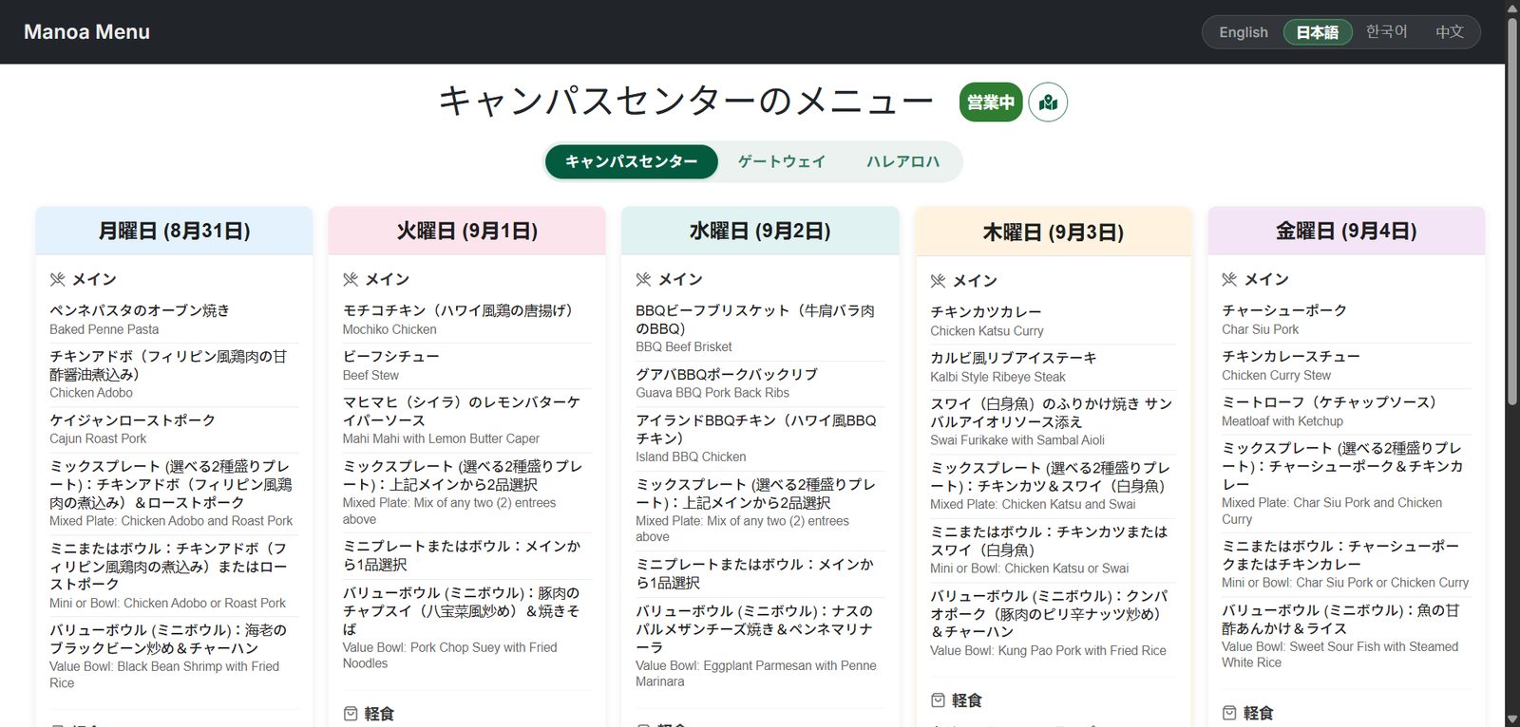Select the Beef Stew item
This screenshot has height=727, width=1520.
tap(466, 365)
